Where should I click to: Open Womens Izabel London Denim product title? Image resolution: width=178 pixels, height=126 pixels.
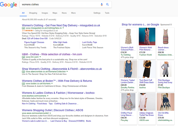128,81
